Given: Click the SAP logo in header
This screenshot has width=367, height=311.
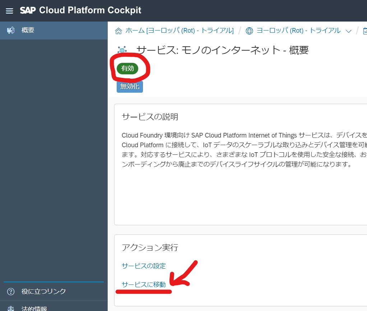Looking at the screenshot, I should click(x=28, y=10).
